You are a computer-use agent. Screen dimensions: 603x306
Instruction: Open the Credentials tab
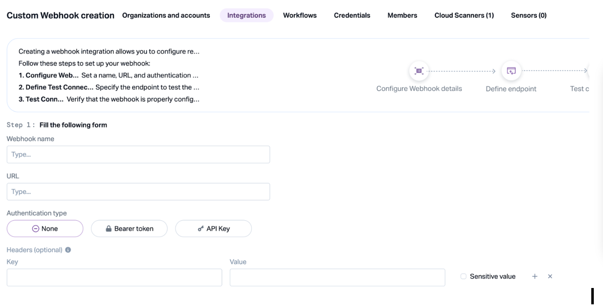tap(352, 15)
